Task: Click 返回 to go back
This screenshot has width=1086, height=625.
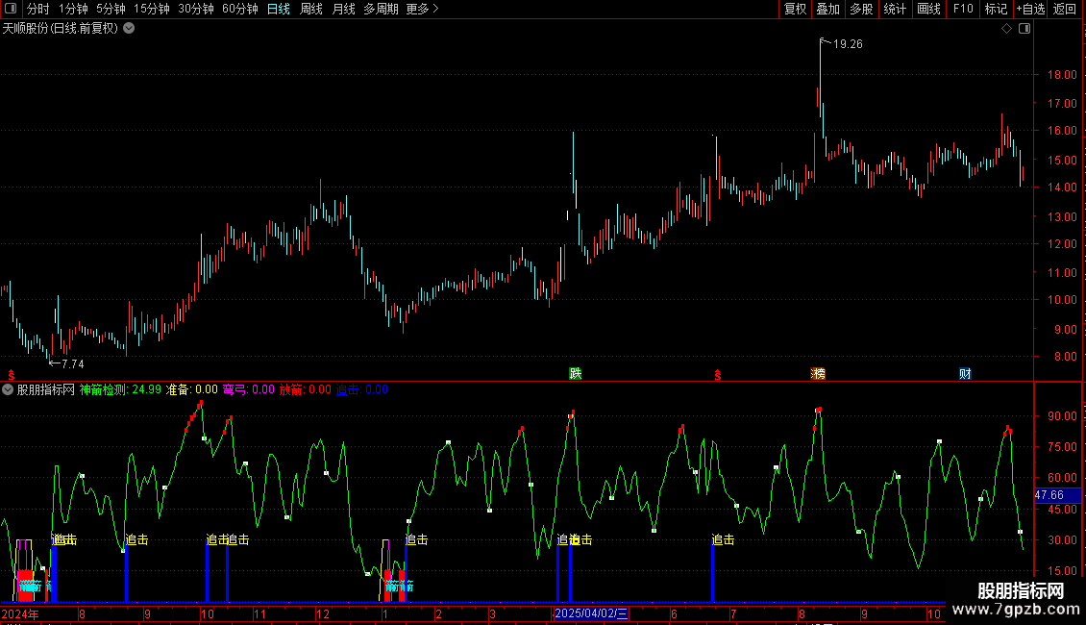Action: (x=1065, y=9)
